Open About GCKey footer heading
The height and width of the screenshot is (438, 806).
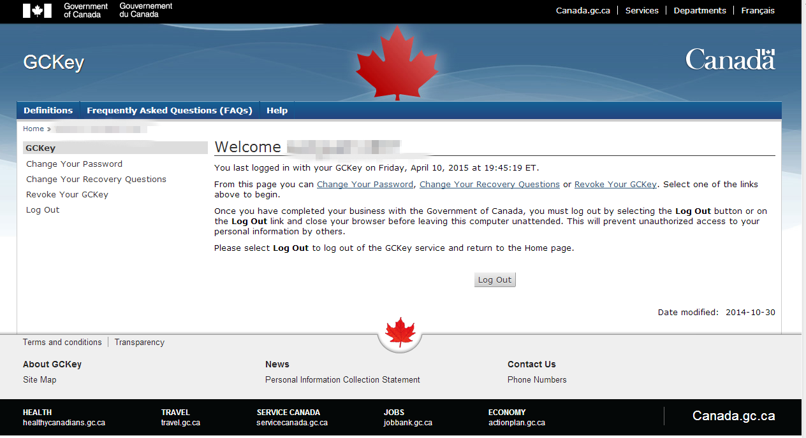(x=52, y=364)
